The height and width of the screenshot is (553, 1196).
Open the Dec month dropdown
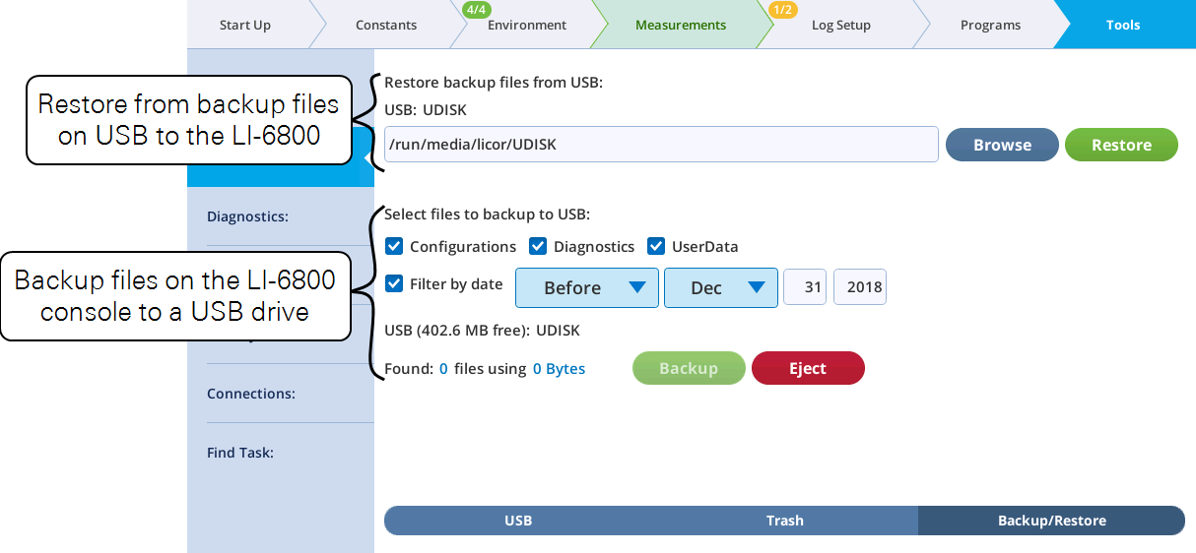720,287
